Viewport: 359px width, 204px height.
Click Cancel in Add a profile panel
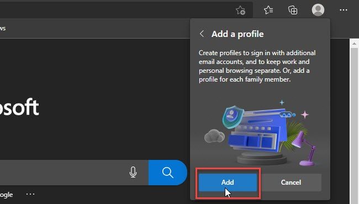point(291,182)
